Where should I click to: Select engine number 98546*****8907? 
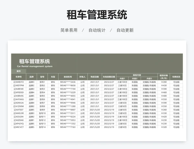(x=68, y=110)
